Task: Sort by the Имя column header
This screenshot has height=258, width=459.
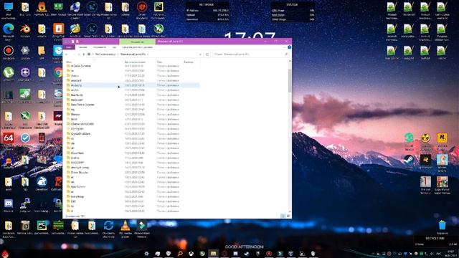Action: [x=69, y=62]
